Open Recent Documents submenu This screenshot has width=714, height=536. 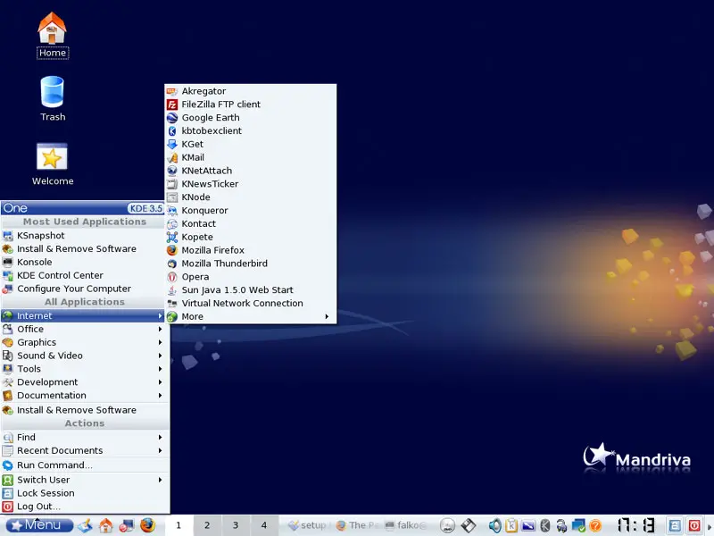tap(85, 450)
